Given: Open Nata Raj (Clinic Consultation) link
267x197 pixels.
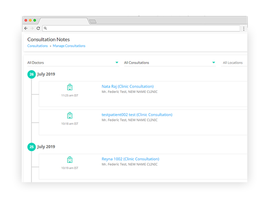Looking at the screenshot, I should click(x=127, y=87).
